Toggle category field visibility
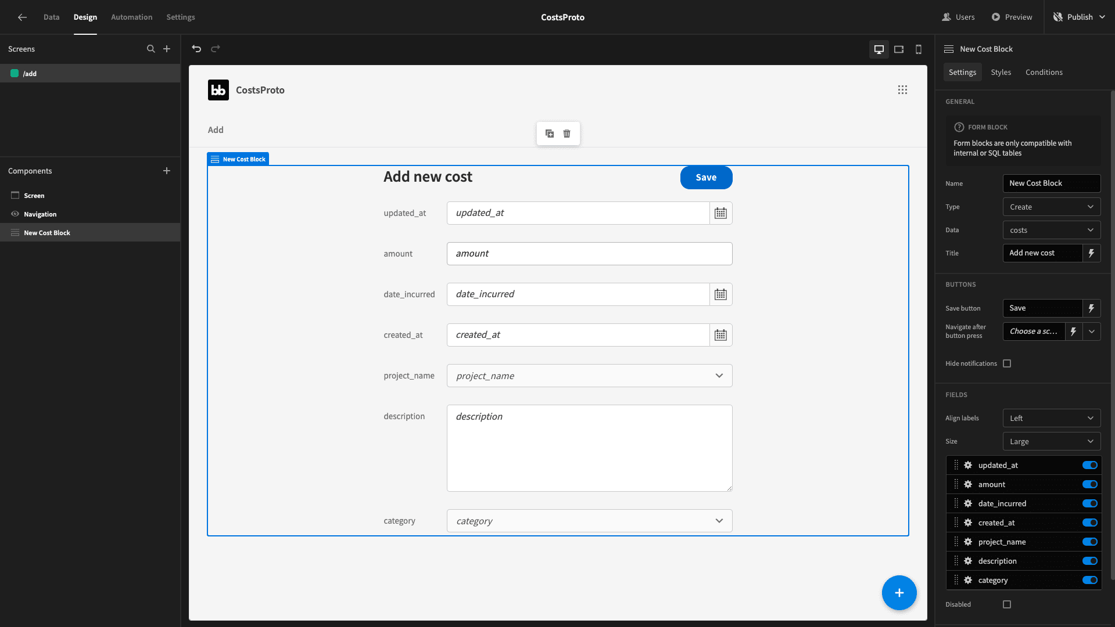Image resolution: width=1115 pixels, height=627 pixels. point(1089,580)
